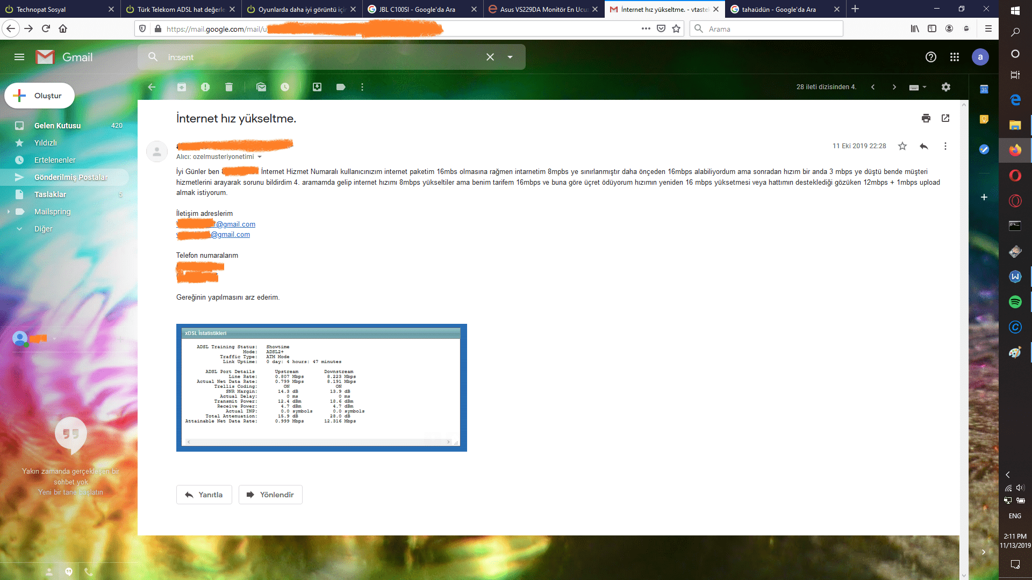Expand recipient details arrow
The width and height of the screenshot is (1032, 580).
click(260, 157)
